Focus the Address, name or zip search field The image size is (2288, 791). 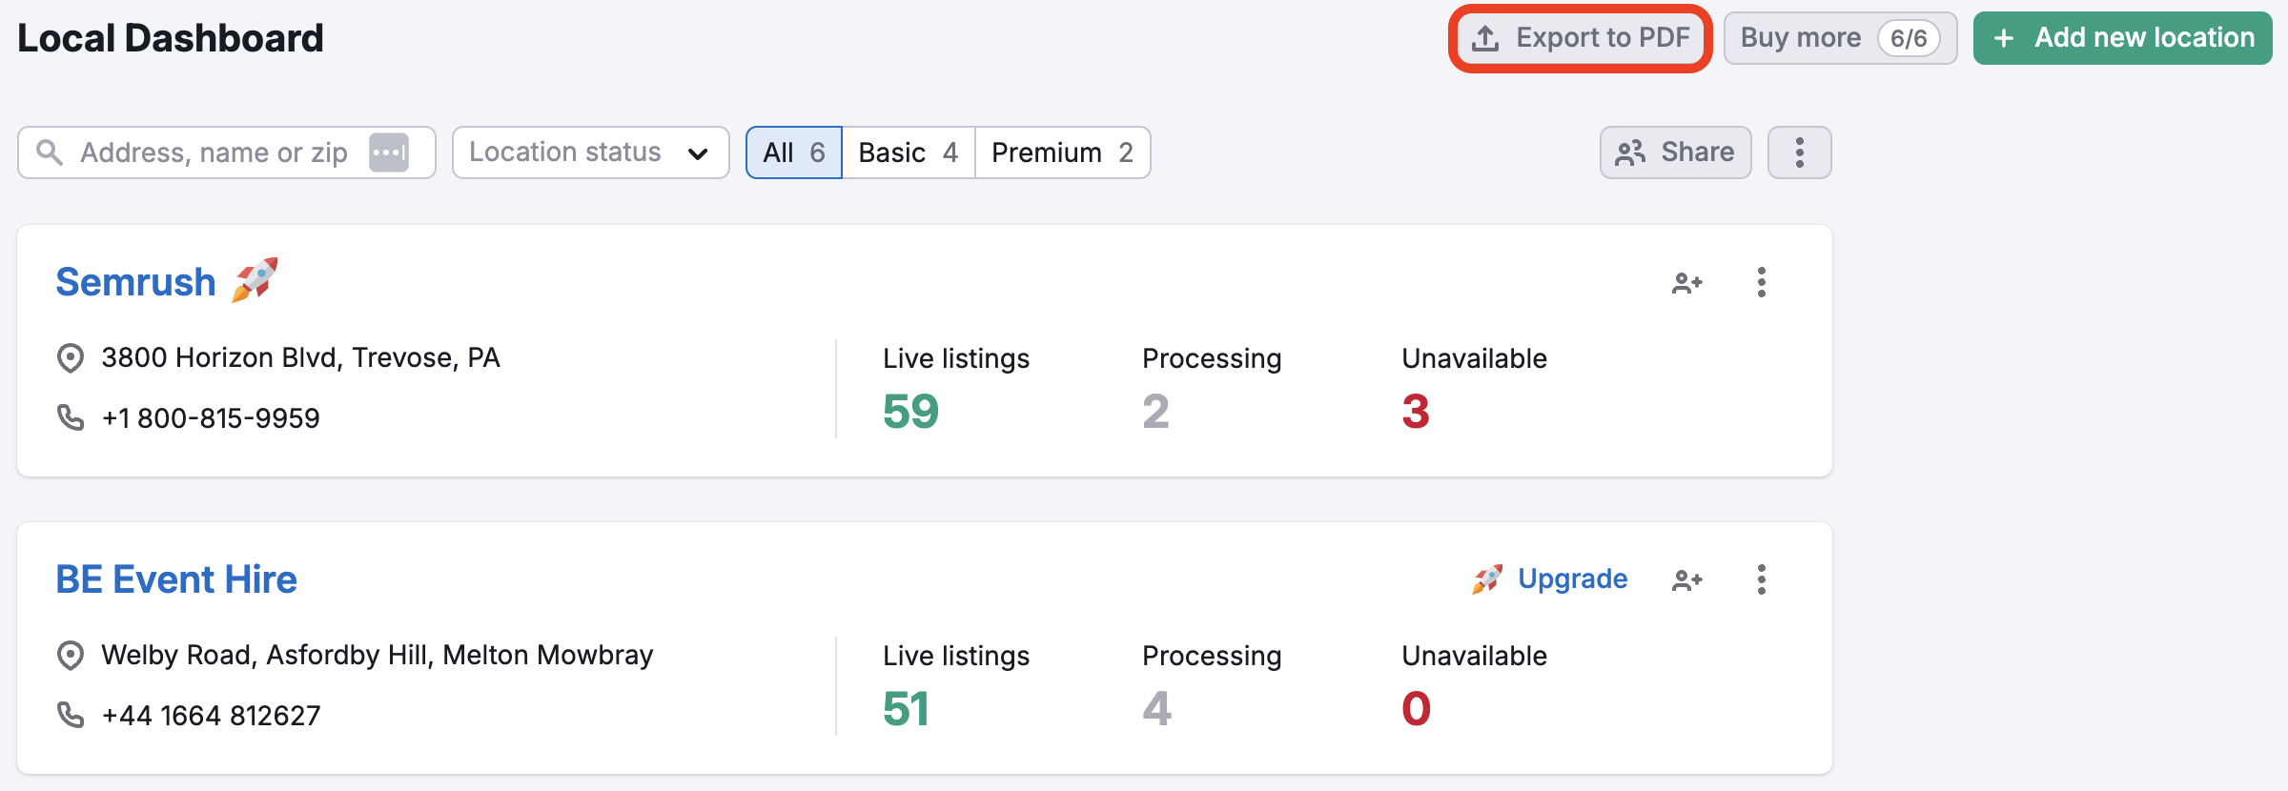click(x=227, y=152)
